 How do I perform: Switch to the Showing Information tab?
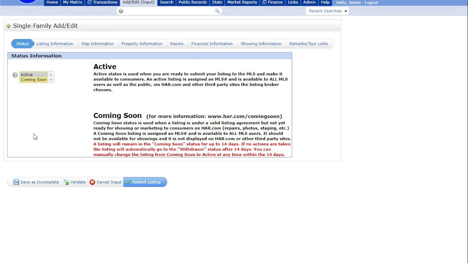(x=261, y=44)
